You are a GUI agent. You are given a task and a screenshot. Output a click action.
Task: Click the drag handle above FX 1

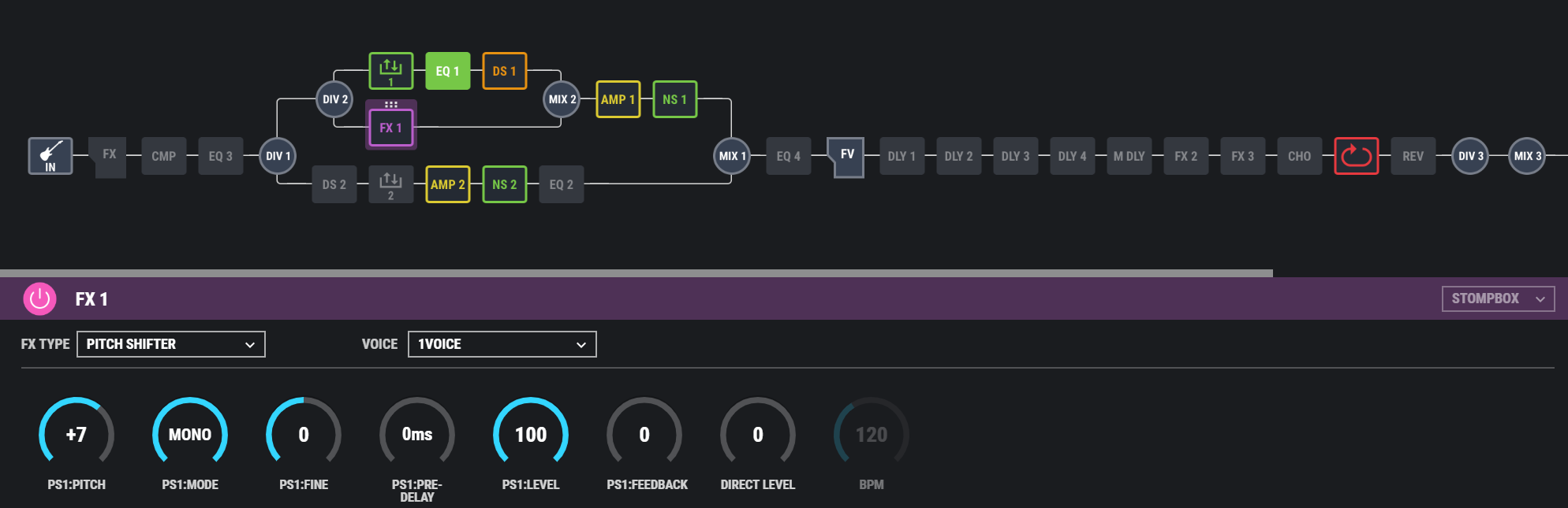coord(391,104)
